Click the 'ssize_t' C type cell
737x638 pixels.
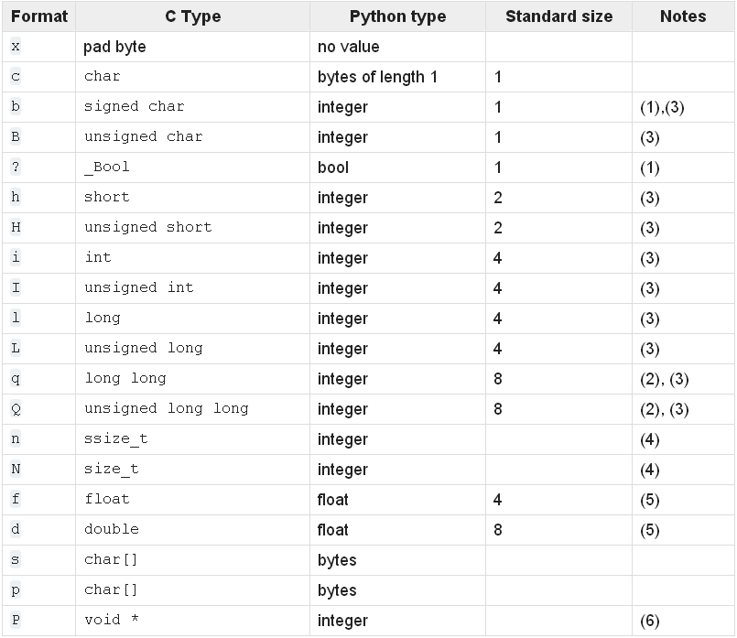116,438
